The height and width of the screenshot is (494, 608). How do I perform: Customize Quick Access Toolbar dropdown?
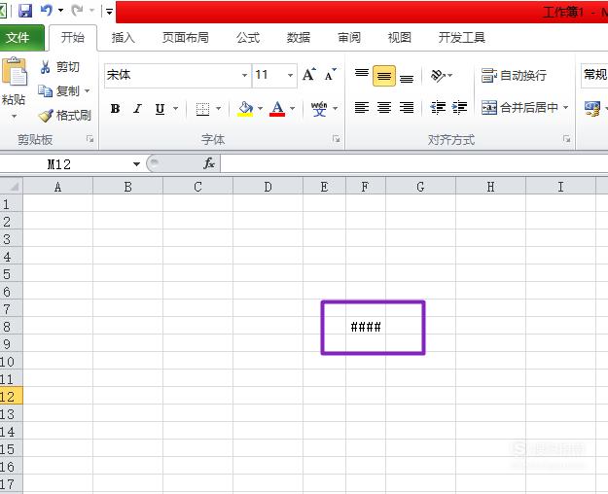coord(109,12)
